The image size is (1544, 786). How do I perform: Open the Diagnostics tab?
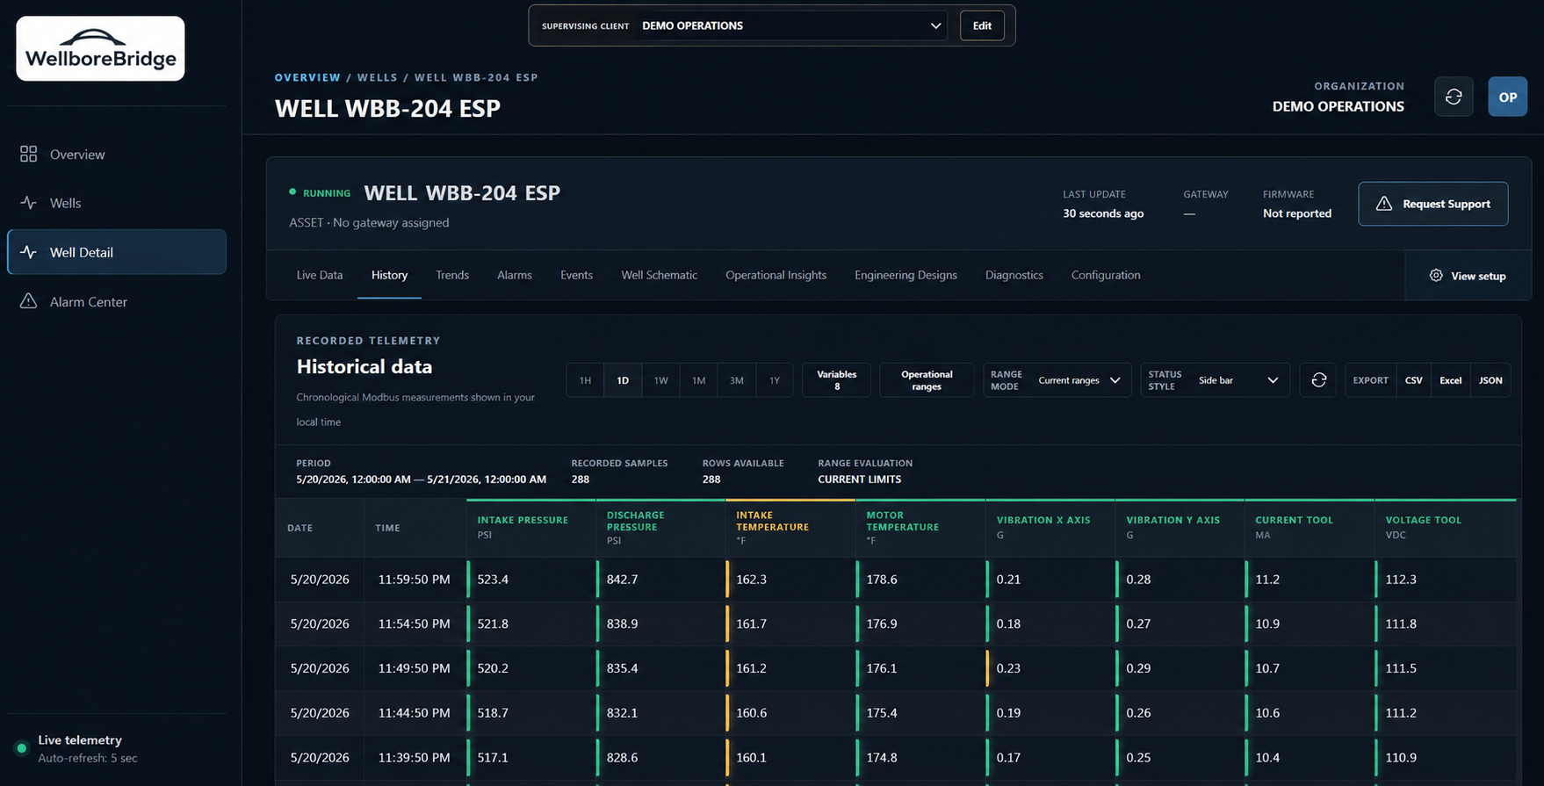pyautogui.click(x=1014, y=275)
